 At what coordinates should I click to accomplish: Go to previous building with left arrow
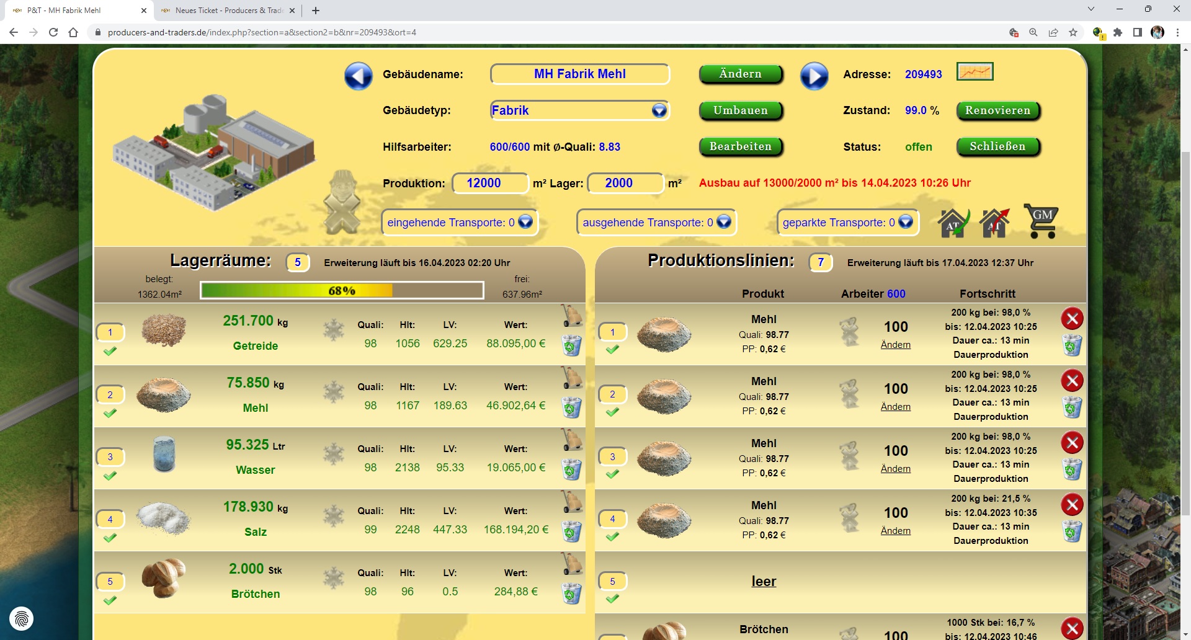pos(359,76)
